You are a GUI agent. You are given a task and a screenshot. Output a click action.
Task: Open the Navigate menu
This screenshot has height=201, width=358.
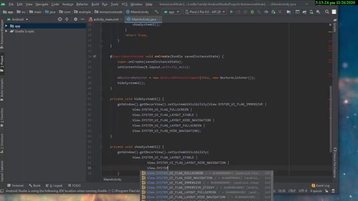(42, 4)
